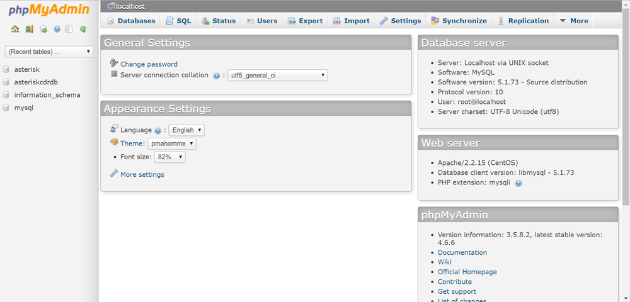The image size is (630, 302).
Task: Click 'Server: Localhost via UNIX socket' text
Action: click(x=493, y=63)
